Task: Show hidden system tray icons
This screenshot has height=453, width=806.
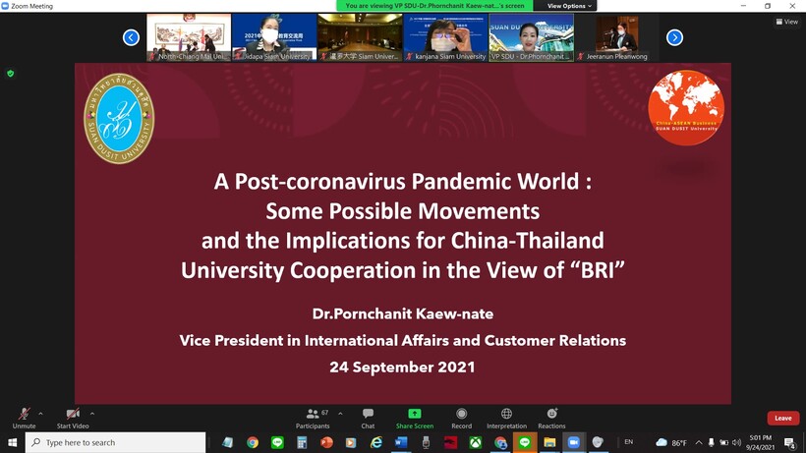Action: coord(699,442)
